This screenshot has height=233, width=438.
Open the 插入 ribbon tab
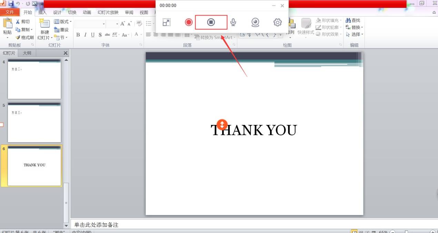pyautogui.click(x=42, y=12)
